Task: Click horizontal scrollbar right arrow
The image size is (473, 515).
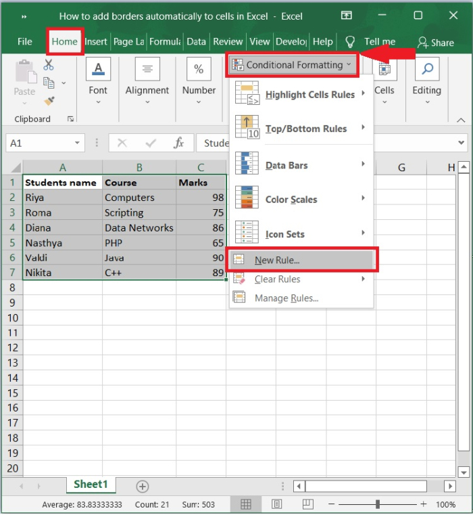Action: 450,486
